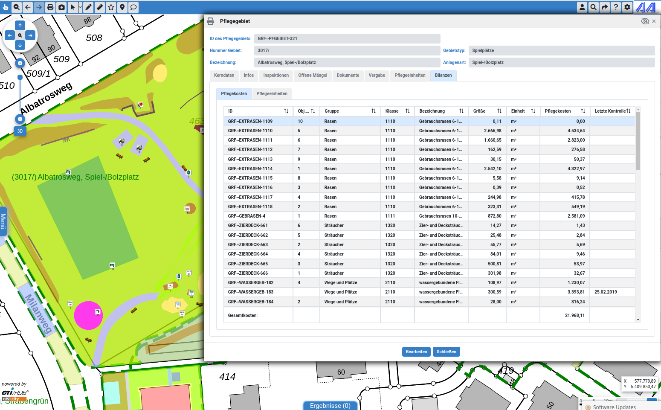Viewport: 661px width, 410px height.
Task: Click the Schließen button
Action: [x=446, y=352]
